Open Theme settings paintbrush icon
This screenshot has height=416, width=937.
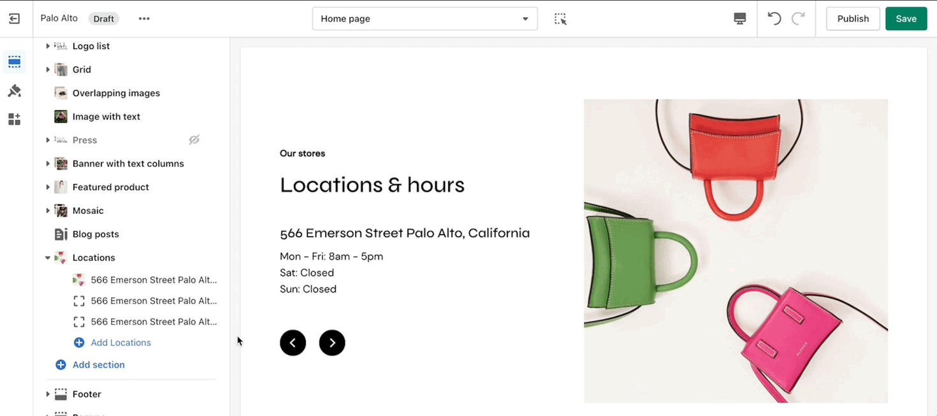(14, 91)
